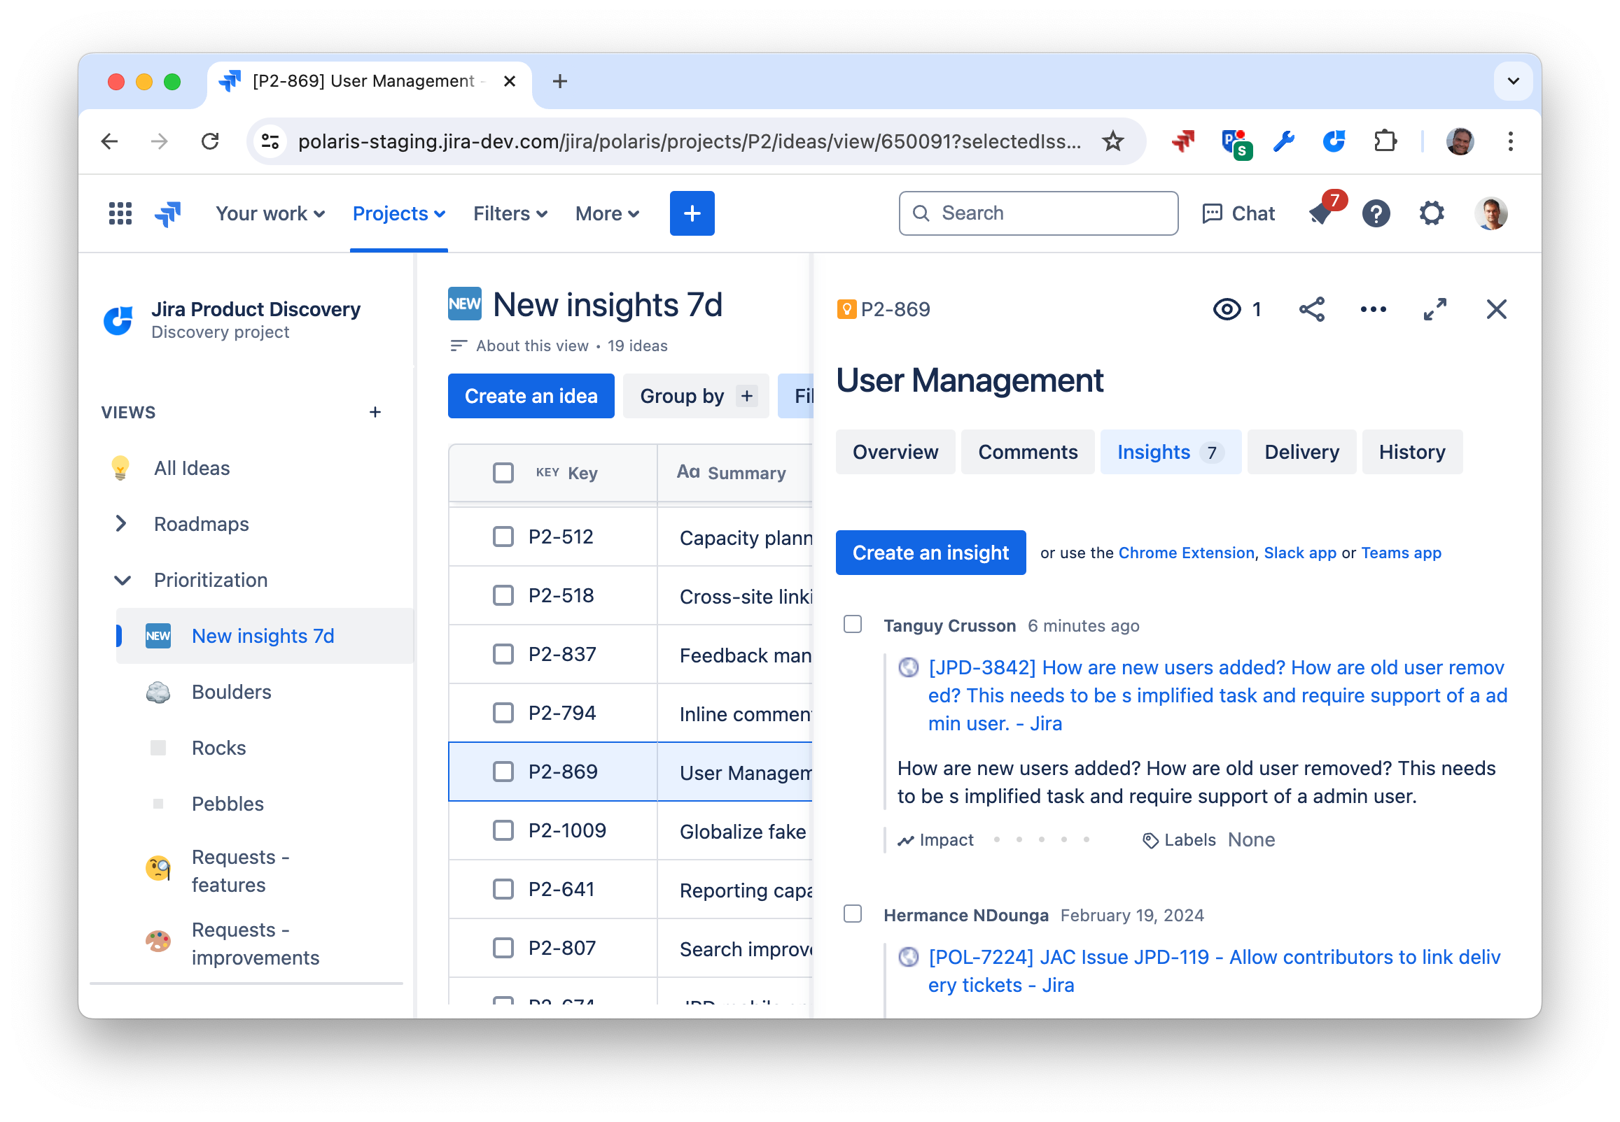
Task: Open a new browser tab
Action: point(560,81)
